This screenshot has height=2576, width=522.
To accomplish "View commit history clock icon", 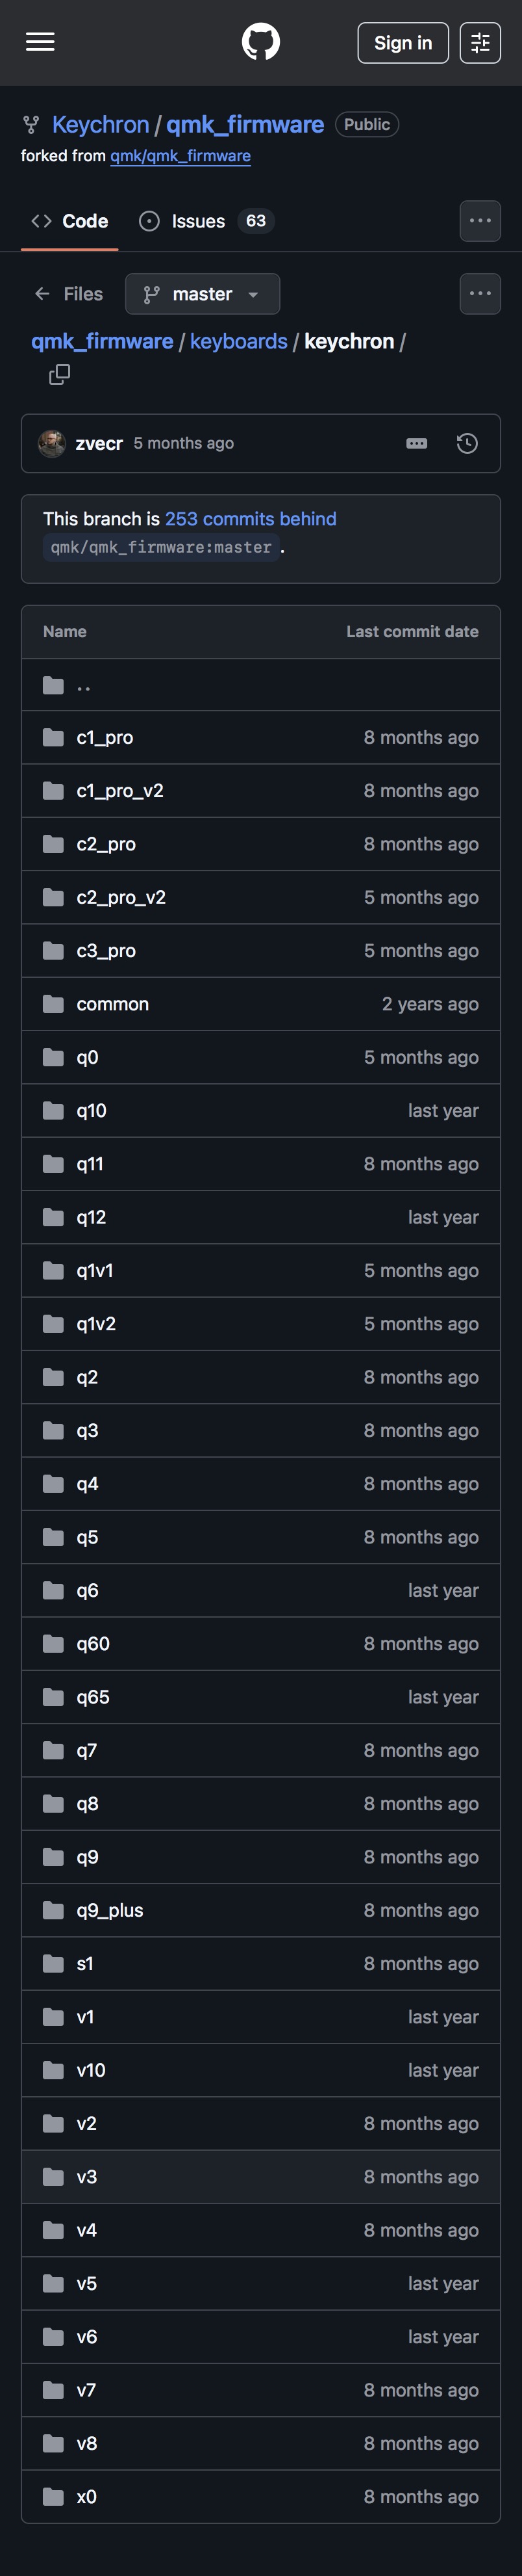I will point(466,443).
